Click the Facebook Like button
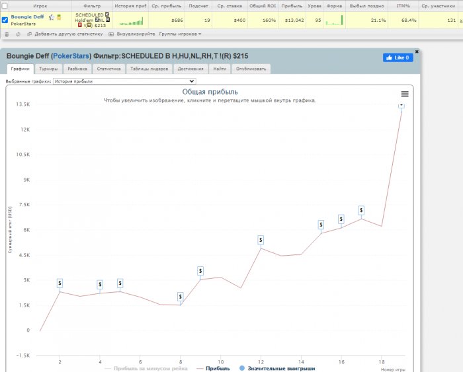The image size is (463, 372). click(398, 57)
